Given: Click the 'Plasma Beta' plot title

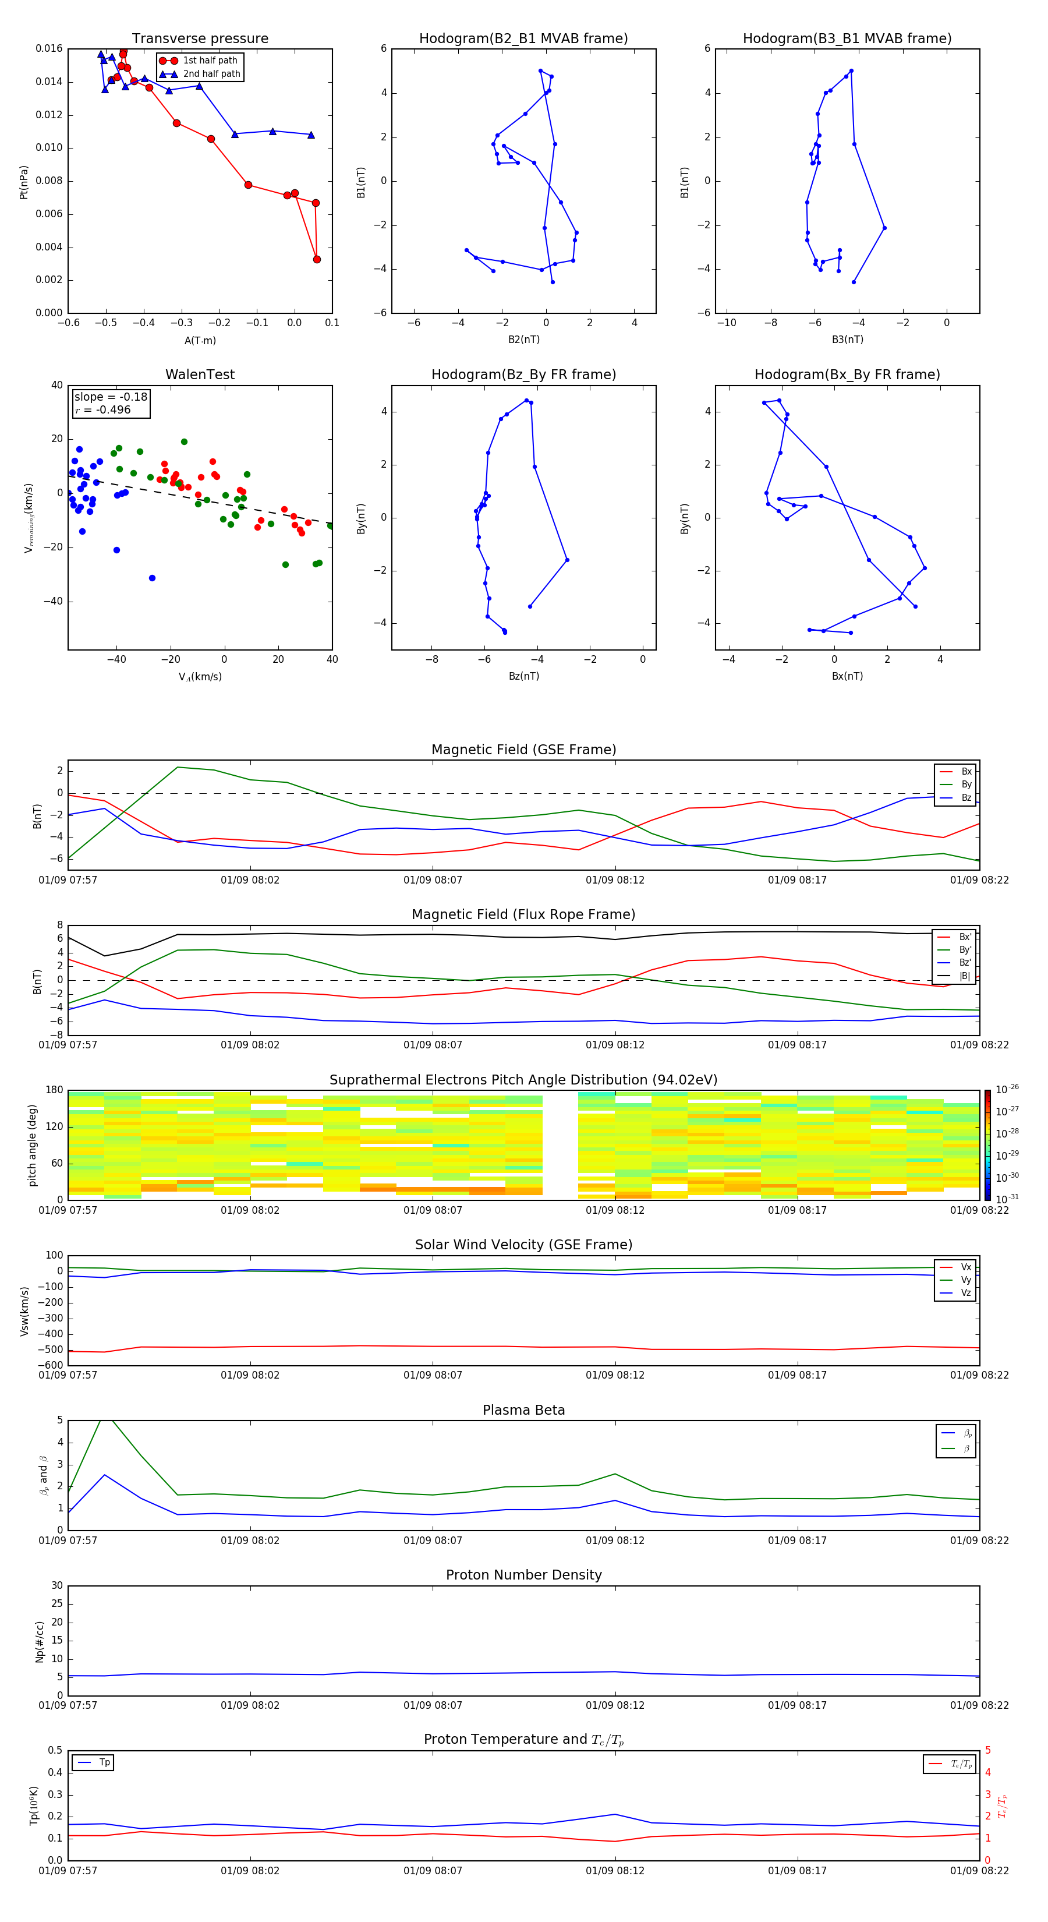Looking at the screenshot, I should point(523,1410).
